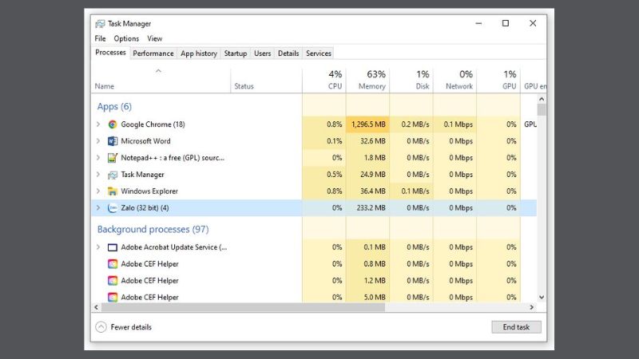
Task: Collapse to Fewer details view
Action: (x=124, y=327)
